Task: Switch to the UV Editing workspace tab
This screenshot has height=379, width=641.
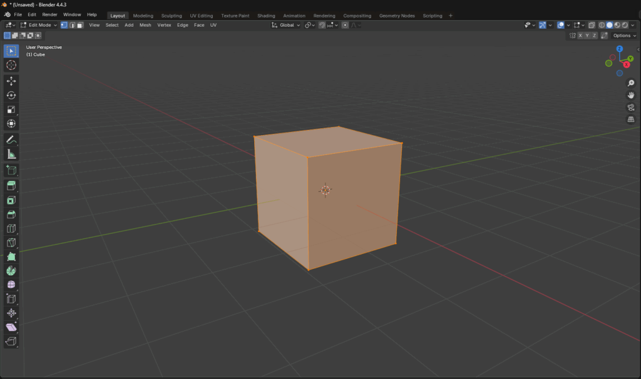Action: tap(201, 16)
